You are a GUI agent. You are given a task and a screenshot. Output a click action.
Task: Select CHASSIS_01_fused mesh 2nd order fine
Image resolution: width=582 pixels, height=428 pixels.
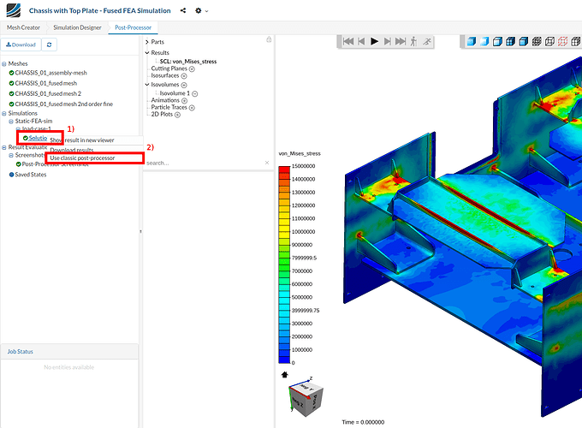click(64, 104)
